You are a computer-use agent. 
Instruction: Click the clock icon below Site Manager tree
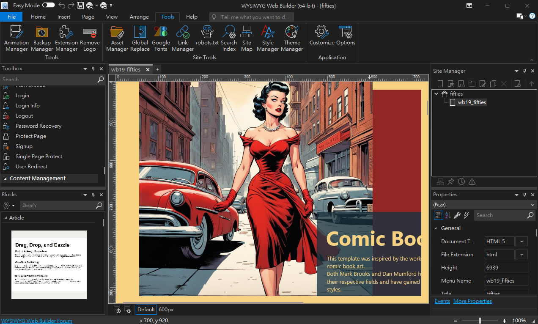click(x=461, y=181)
